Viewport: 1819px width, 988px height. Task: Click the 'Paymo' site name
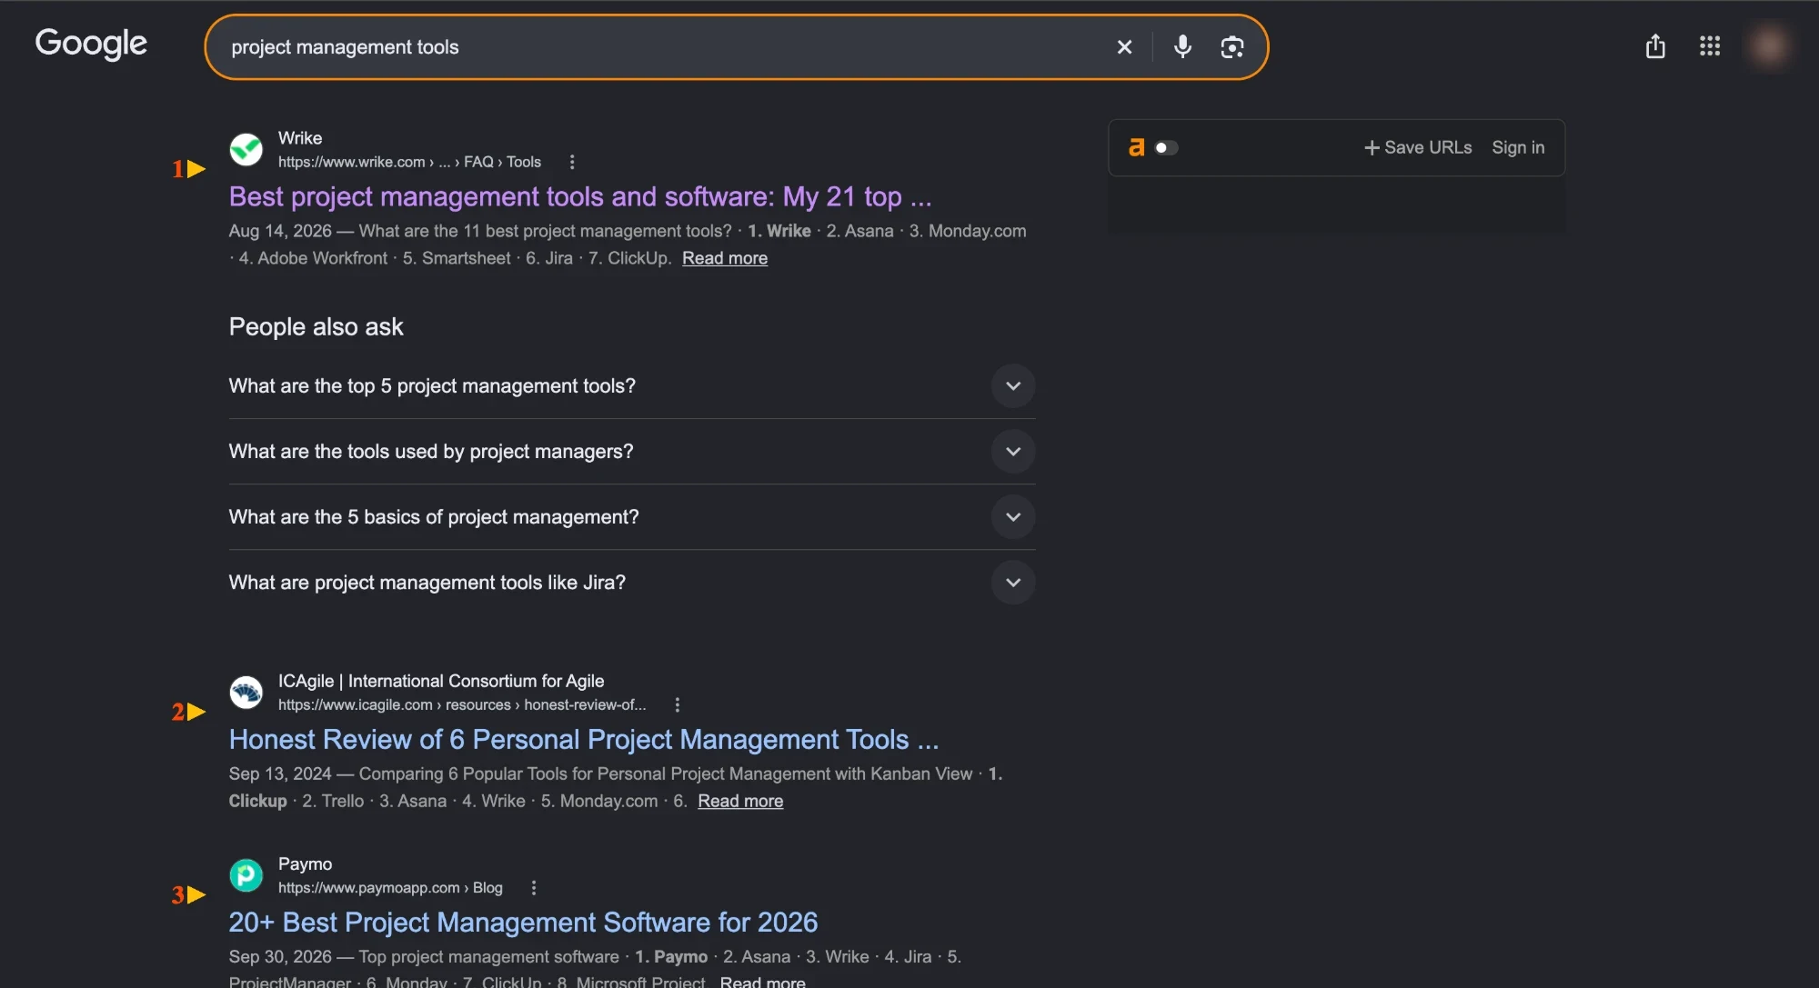pos(305,863)
